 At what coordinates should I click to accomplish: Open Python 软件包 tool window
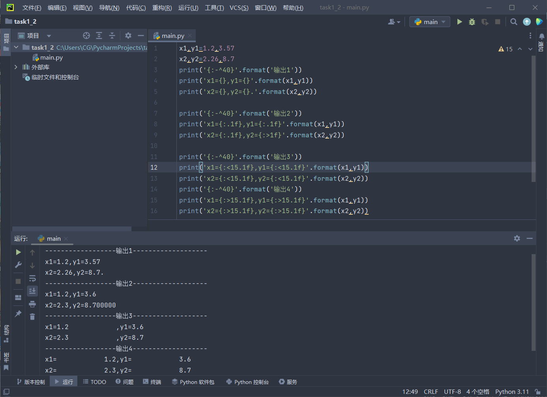tap(193, 382)
